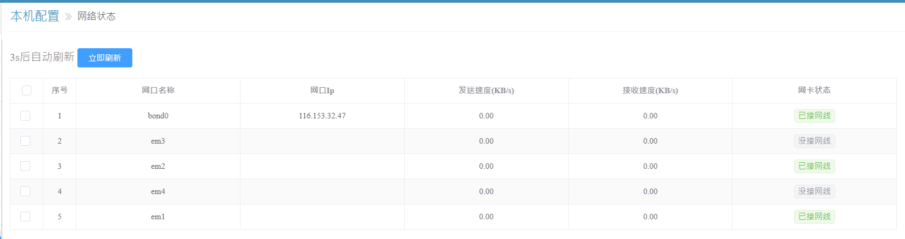Viewport: 905px width, 239px height.
Task: Click the 网口Ip column header
Action: 322,90
